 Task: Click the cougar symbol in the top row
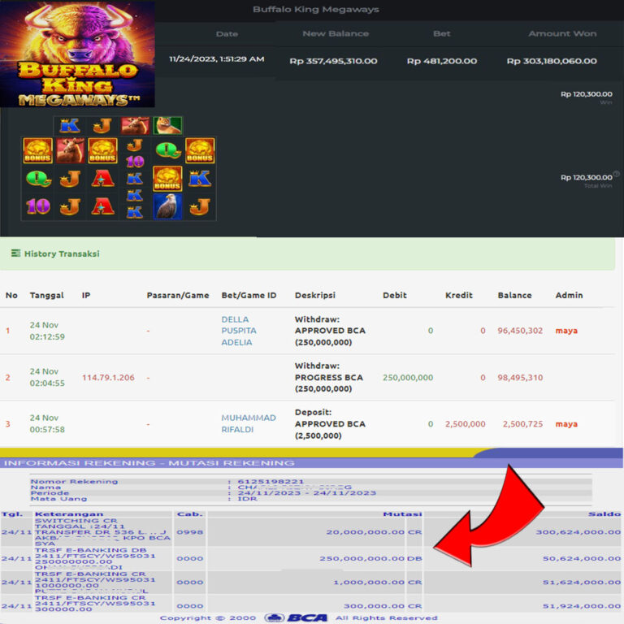click(168, 125)
